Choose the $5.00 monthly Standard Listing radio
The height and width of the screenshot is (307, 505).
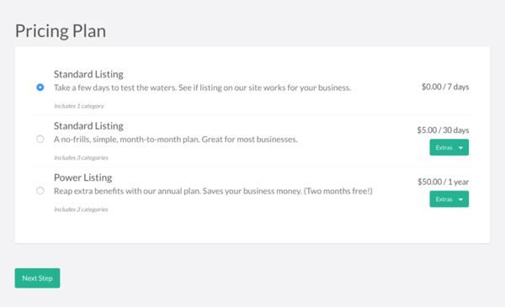[x=40, y=139]
